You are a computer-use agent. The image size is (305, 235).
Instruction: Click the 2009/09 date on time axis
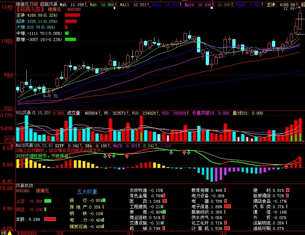[x=27, y=233]
